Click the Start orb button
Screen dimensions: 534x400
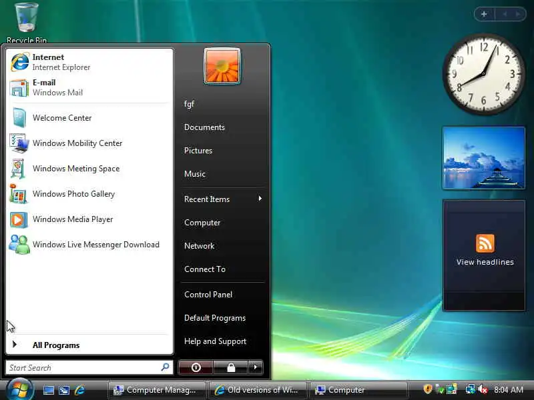[19, 389]
